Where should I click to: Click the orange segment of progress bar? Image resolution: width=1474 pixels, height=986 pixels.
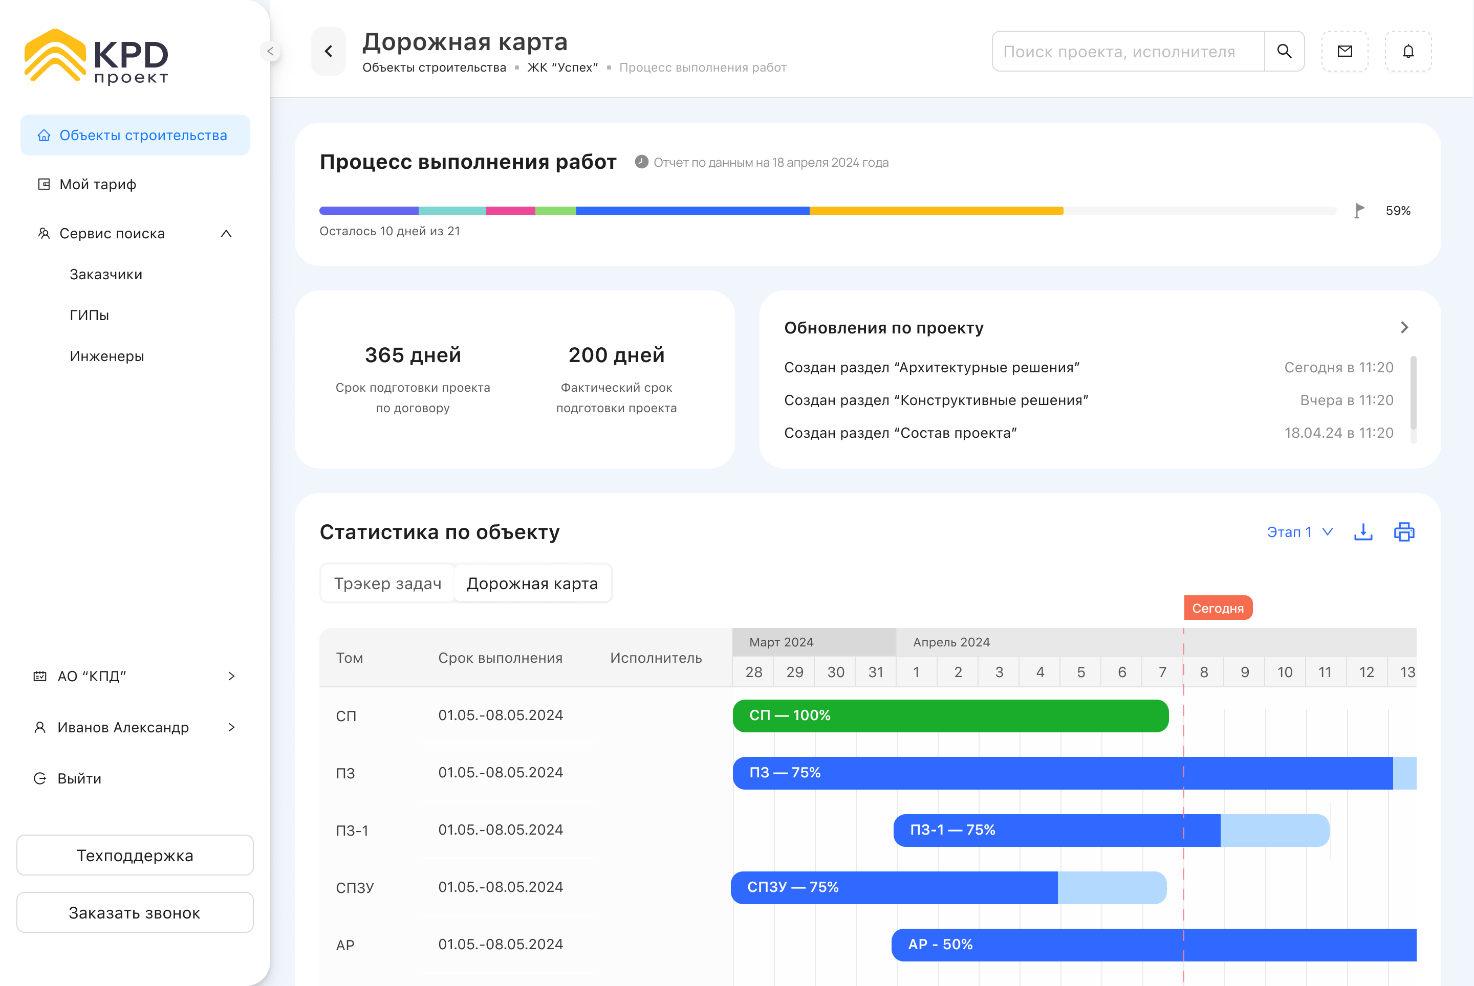coord(937,211)
